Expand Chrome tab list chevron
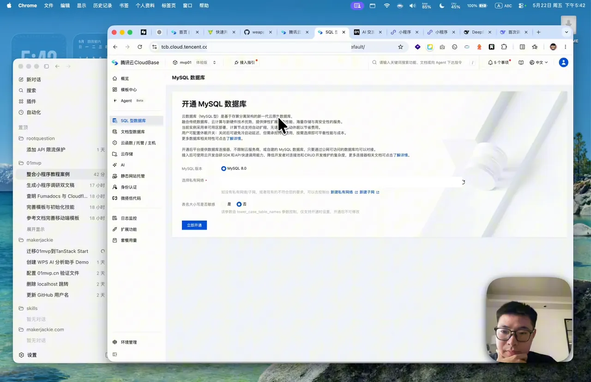Image resolution: width=591 pixels, height=382 pixels. coord(567,32)
